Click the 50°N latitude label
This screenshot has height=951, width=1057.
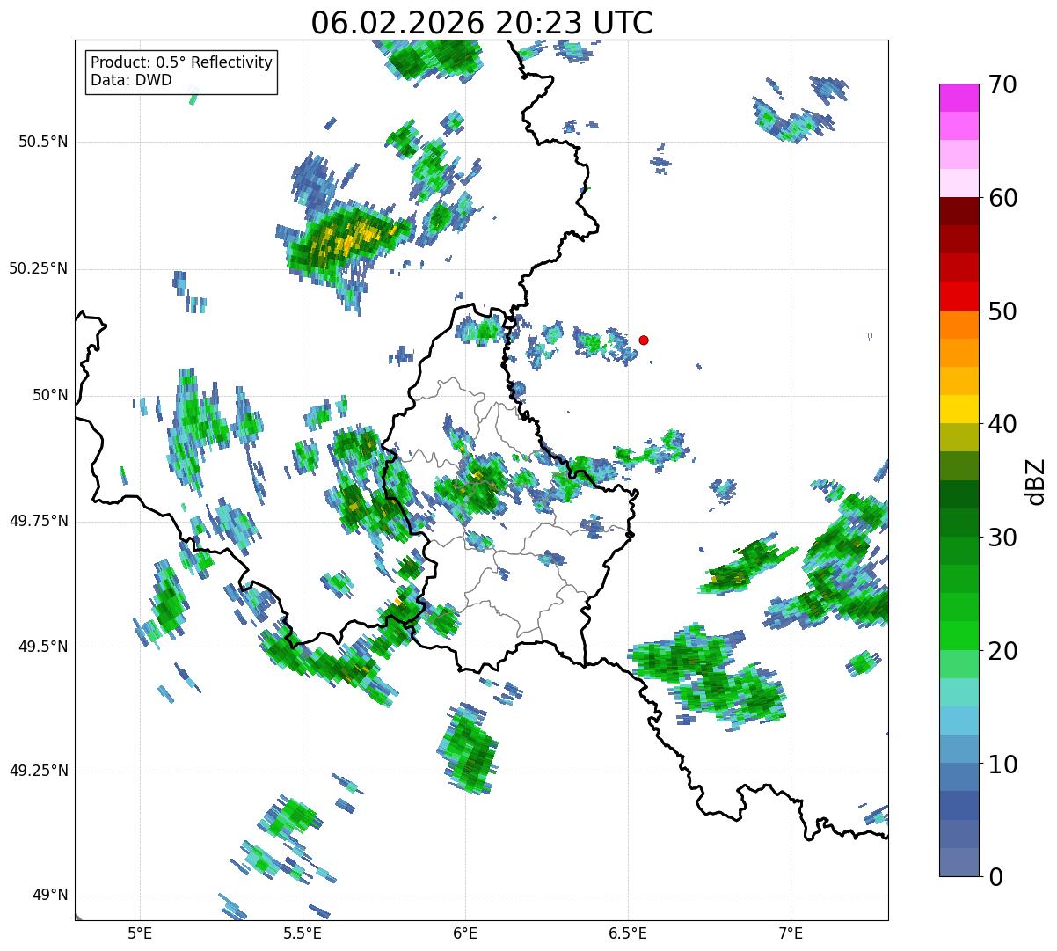[49, 395]
